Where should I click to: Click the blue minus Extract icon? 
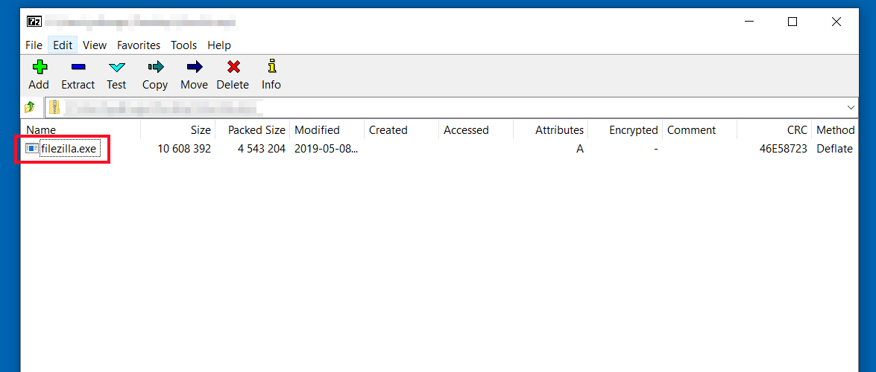[78, 68]
